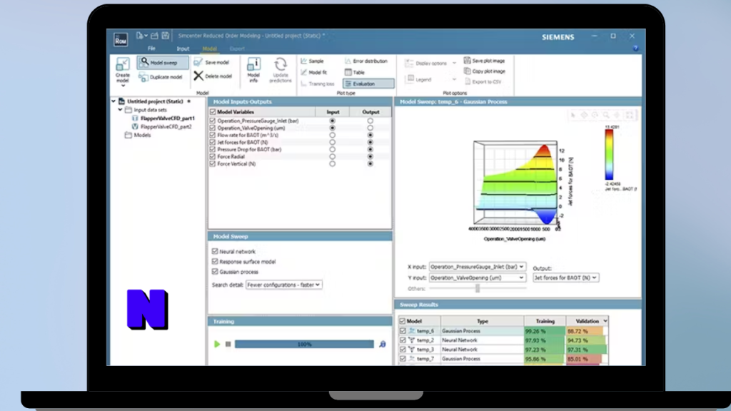Viewport: 731px width, 411px height.
Task: Choose the Training loss plot type
Action: pyautogui.click(x=318, y=84)
